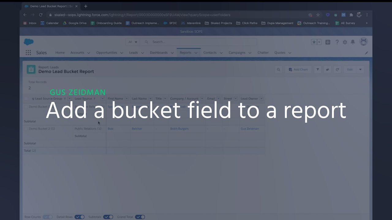
Task: Click the green report icon beside the title
Action: [31, 69]
